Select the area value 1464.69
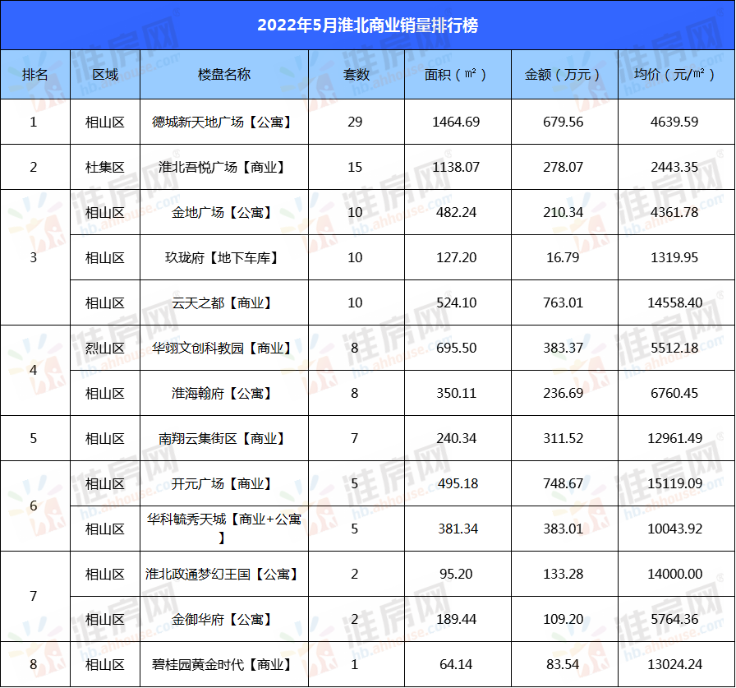This screenshot has width=736, height=688. [457, 122]
